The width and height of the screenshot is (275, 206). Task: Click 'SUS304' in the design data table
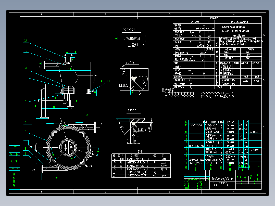tap(203, 53)
